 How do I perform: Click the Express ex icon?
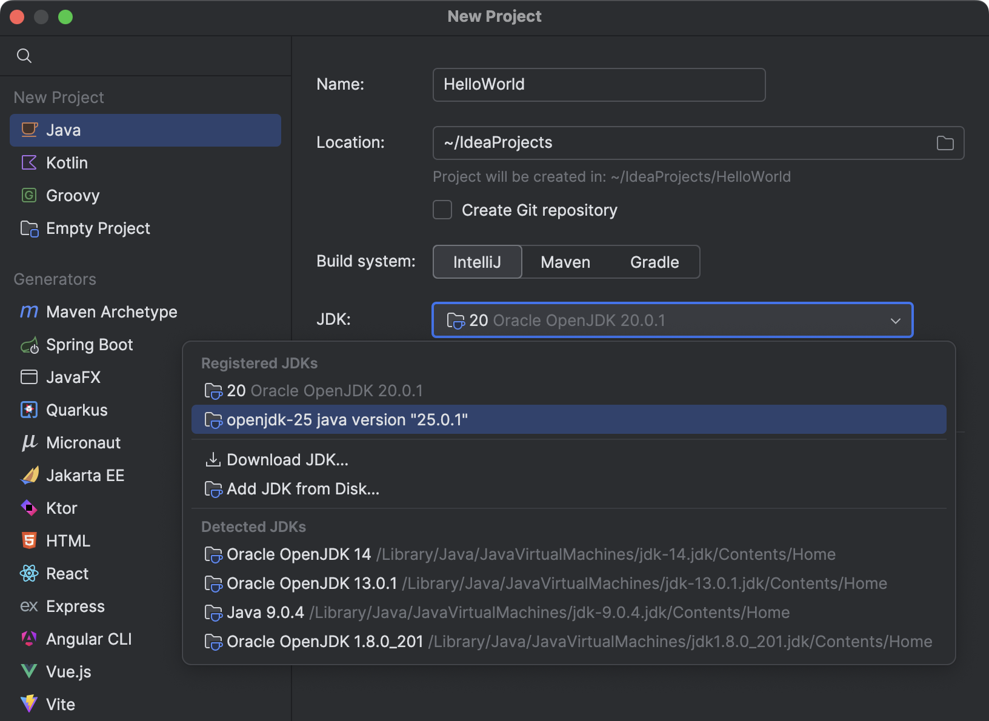(x=29, y=606)
